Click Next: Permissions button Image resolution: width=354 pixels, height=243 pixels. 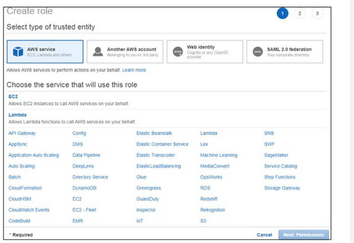(303, 235)
